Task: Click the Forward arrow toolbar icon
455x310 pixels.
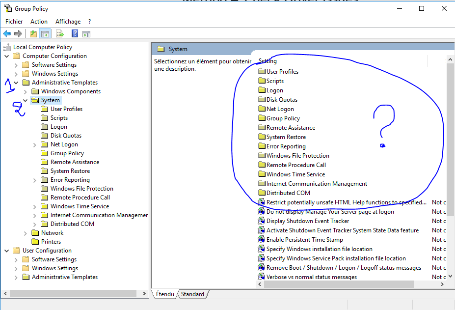Action: 18,34
